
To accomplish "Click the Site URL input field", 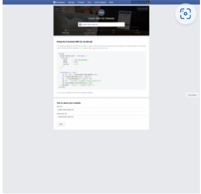I will coord(101,110).
